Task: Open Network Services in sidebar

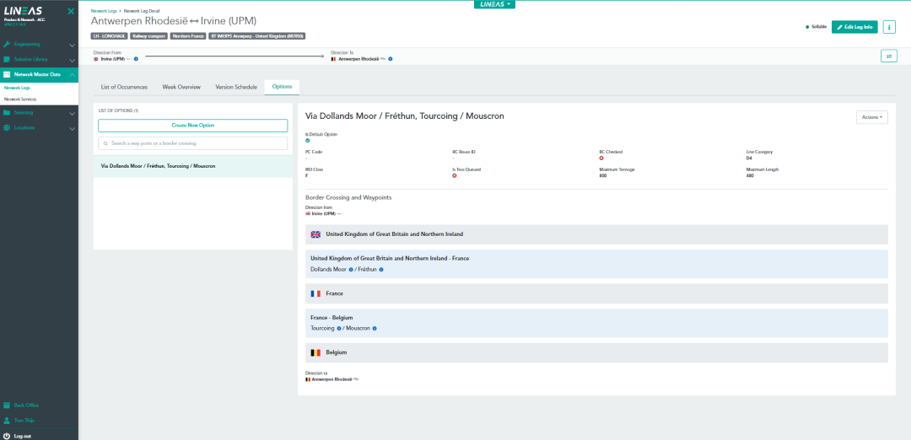Action: pos(20,99)
